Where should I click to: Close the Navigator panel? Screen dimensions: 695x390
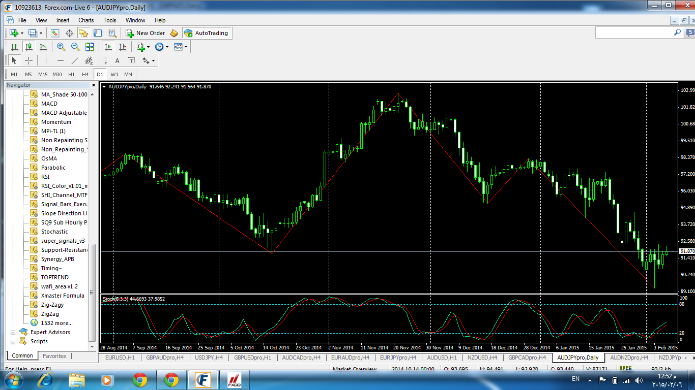(x=93, y=85)
